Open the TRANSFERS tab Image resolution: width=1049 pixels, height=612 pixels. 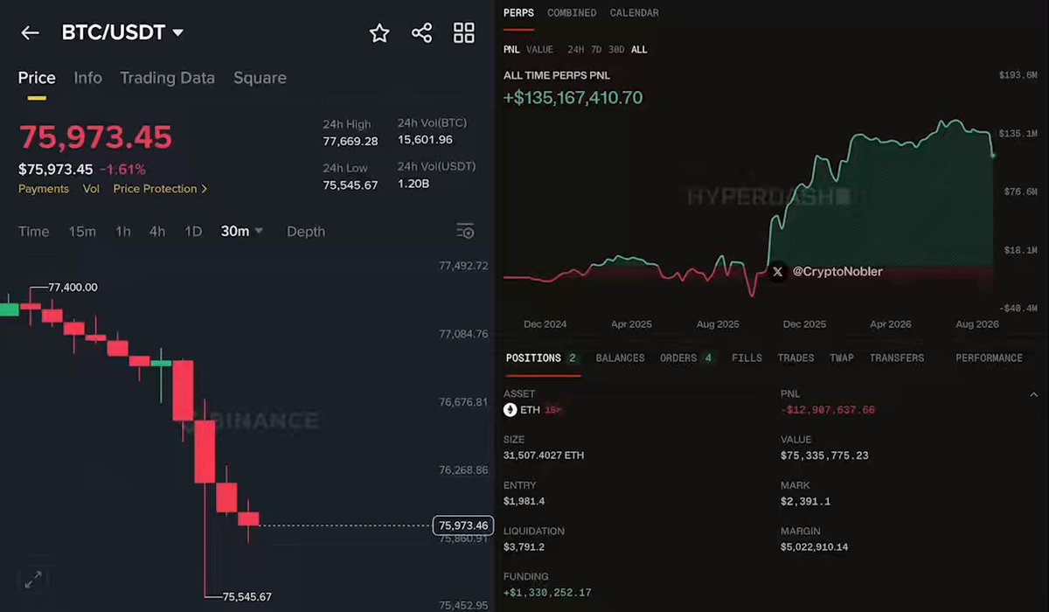[x=897, y=358]
